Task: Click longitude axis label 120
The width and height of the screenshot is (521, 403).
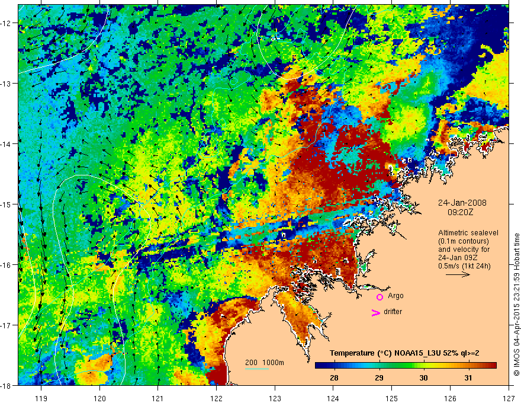Action: pyautogui.click(x=99, y=398)
